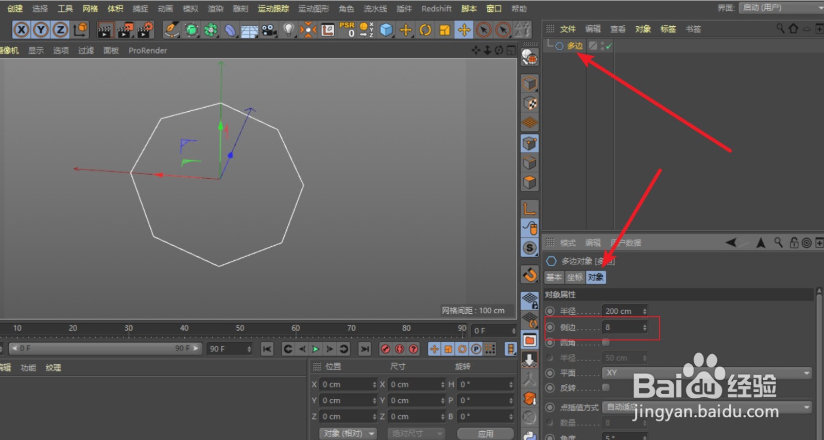
Task: Toggle the snap magnet icon
Action: [529, 275]
